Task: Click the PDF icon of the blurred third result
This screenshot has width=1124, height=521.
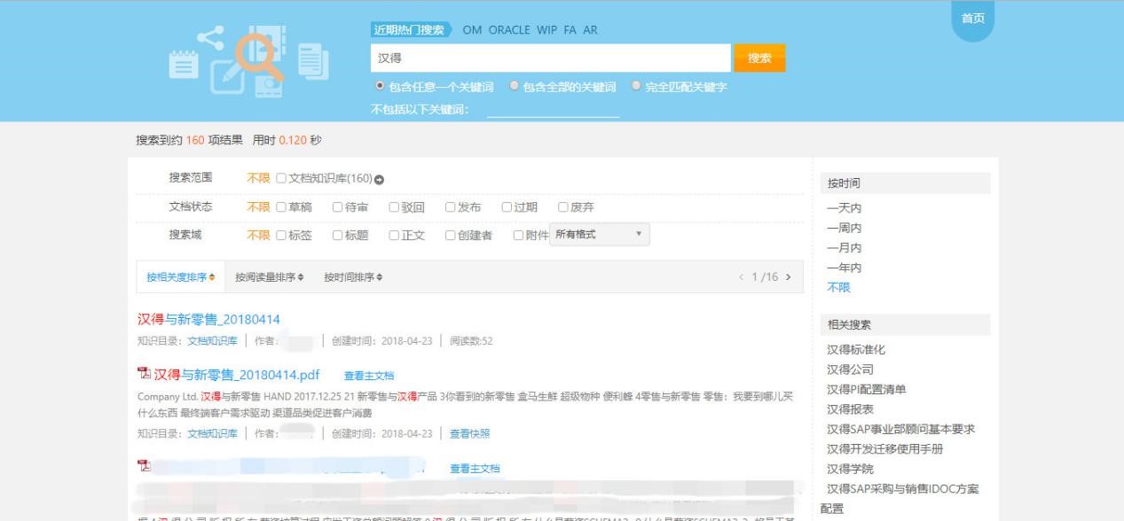Action: click(144, 466)
